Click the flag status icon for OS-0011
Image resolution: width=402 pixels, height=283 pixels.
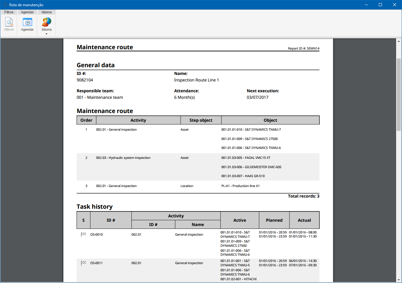point(83,263)
